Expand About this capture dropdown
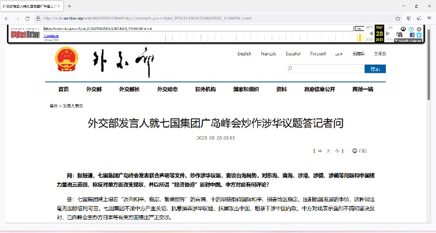 click(408, 40)
